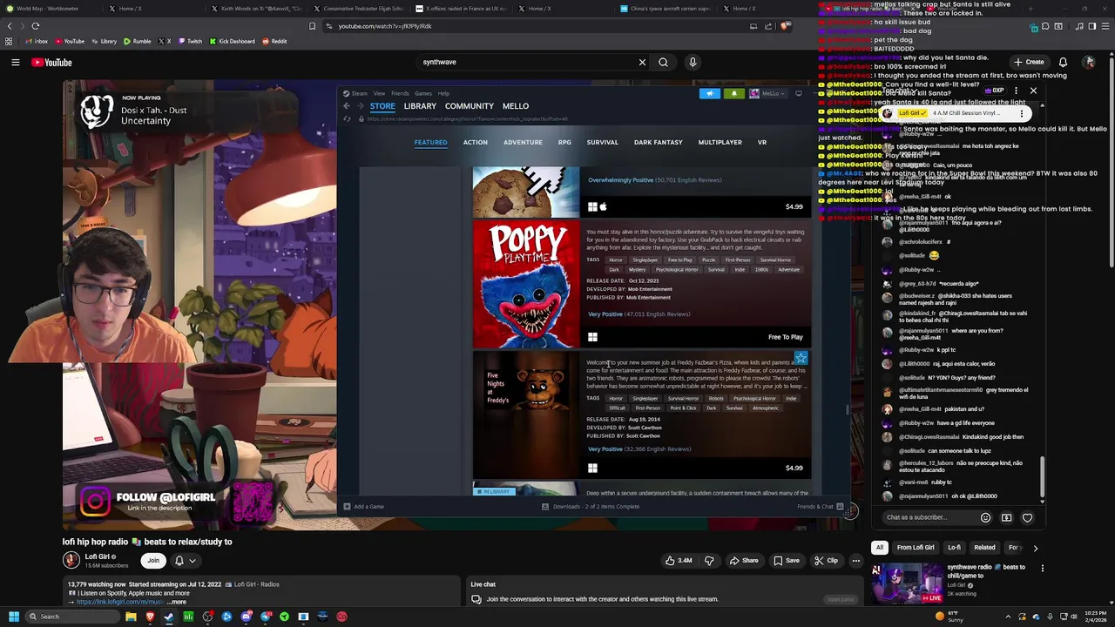
Task: Open Reddit bookmark
Action: (x=274, y=41)
